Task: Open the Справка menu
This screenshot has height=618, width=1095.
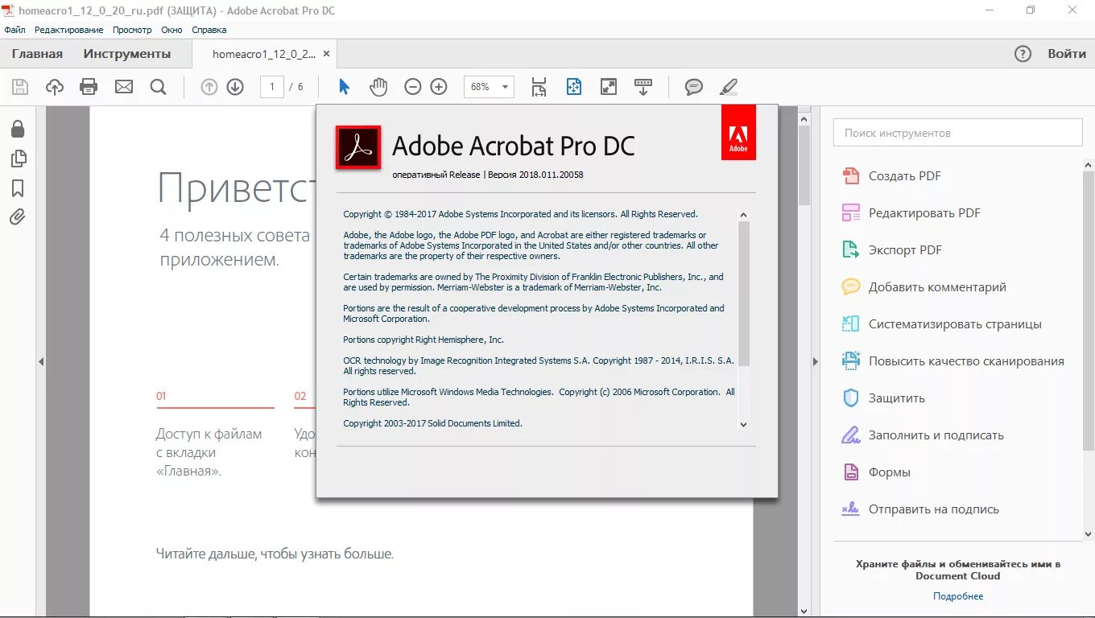Action: (209, 30)
